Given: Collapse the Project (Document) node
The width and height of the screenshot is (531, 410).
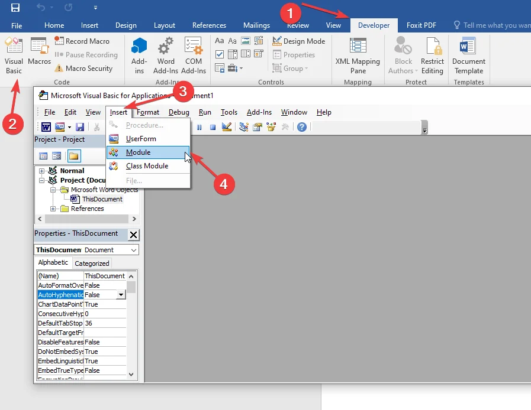Looking at the screenshot, I should click(x=41, y=180).
